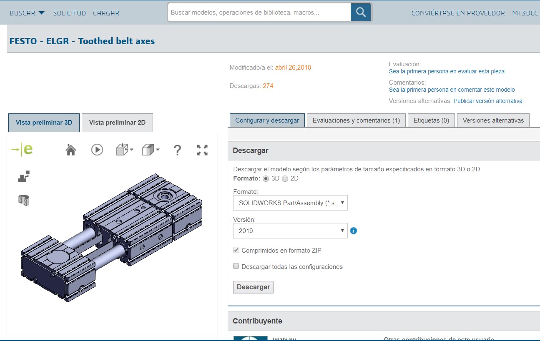Screen dimensions: 540x341
Task: Open the viewer help question mark
Action: [177, 150]
